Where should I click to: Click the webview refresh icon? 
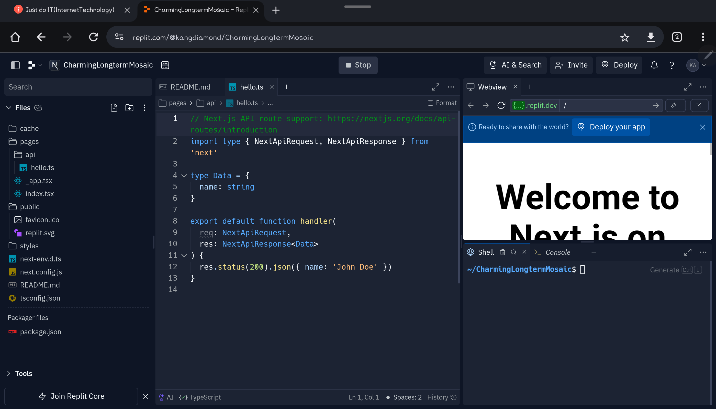coord(501,105)
